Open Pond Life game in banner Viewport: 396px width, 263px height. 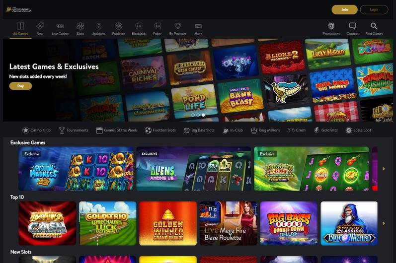pos(194,101)
